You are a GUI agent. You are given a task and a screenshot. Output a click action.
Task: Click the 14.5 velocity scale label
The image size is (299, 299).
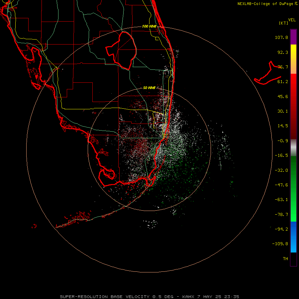pyautogui.click(x=283, y=126)
